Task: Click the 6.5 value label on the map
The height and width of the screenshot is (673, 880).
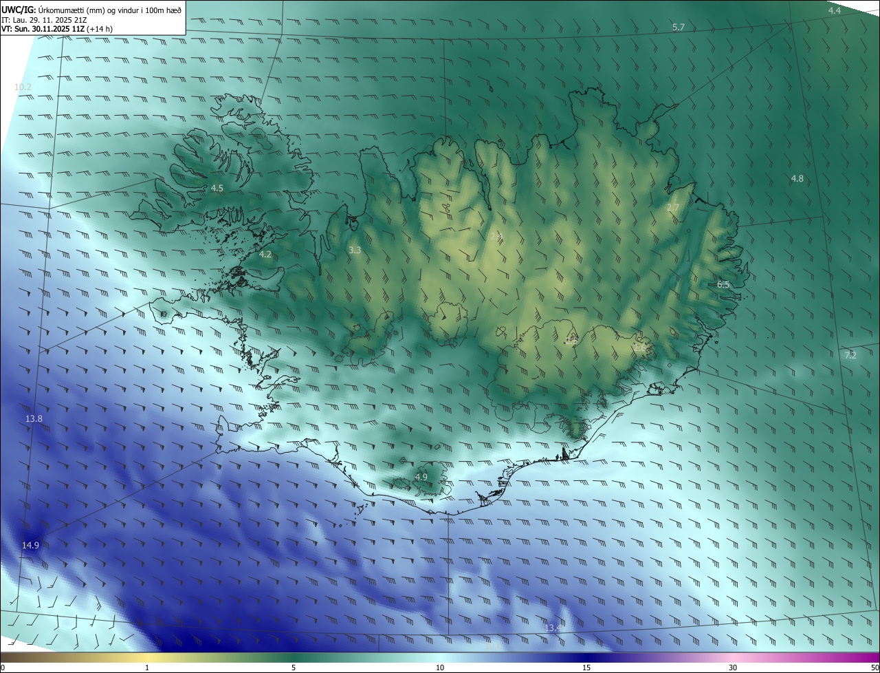Action: pos(723,284)
